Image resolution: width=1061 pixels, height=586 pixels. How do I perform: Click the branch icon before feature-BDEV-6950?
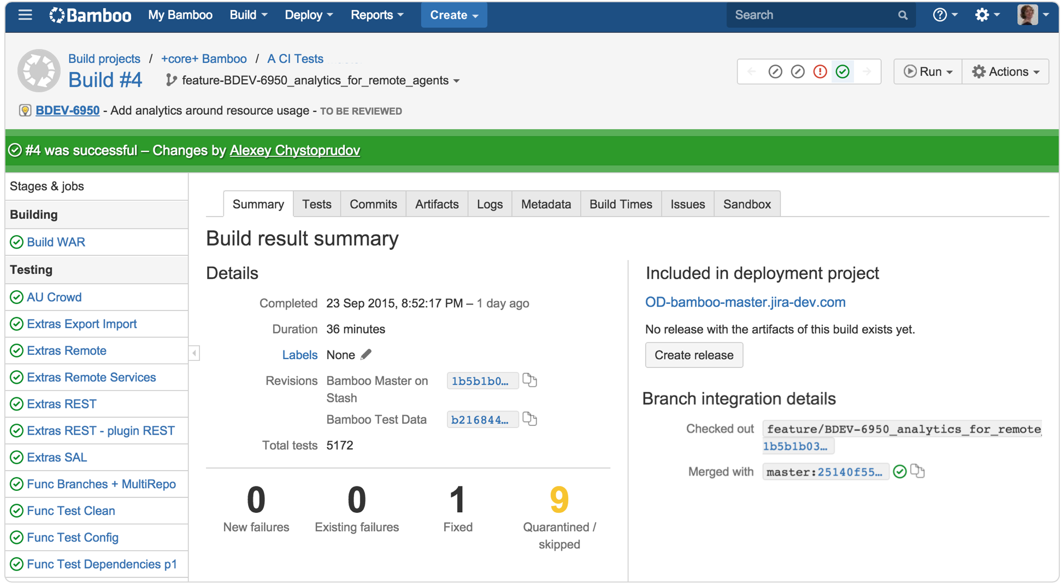(171, 80)
